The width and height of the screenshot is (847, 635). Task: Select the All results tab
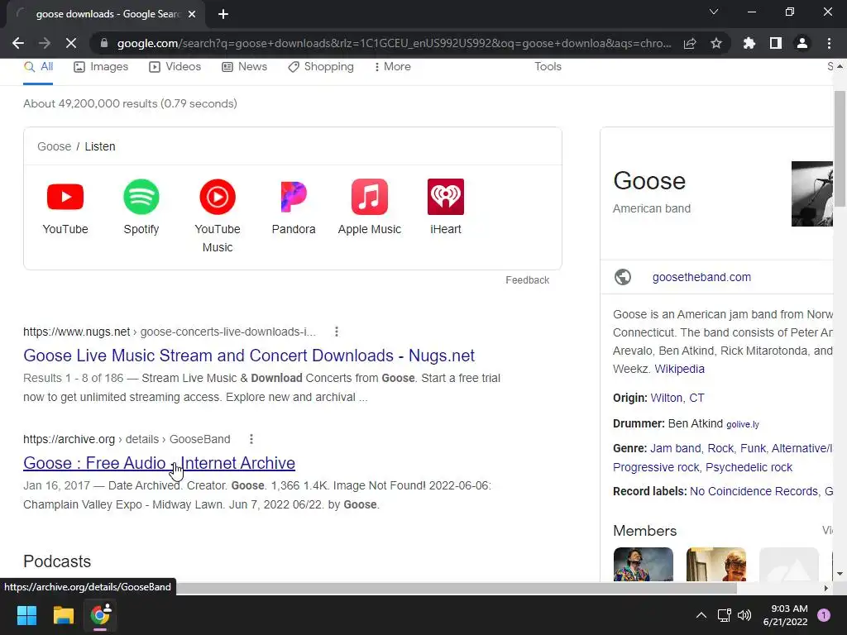click(x=38, y=66)
